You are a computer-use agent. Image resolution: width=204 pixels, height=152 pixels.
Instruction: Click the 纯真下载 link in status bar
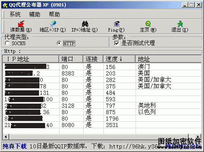click(14, 146)
